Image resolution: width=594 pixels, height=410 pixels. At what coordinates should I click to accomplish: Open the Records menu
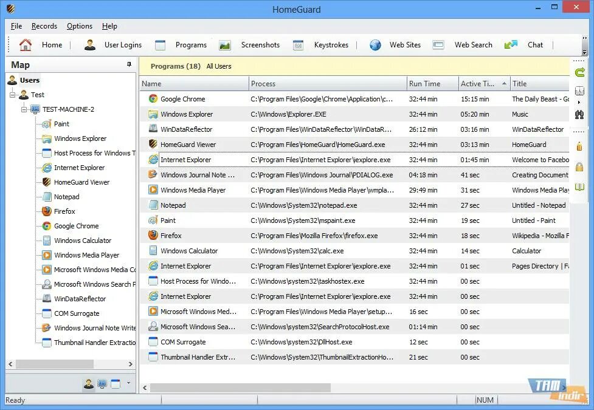point(44,26)
